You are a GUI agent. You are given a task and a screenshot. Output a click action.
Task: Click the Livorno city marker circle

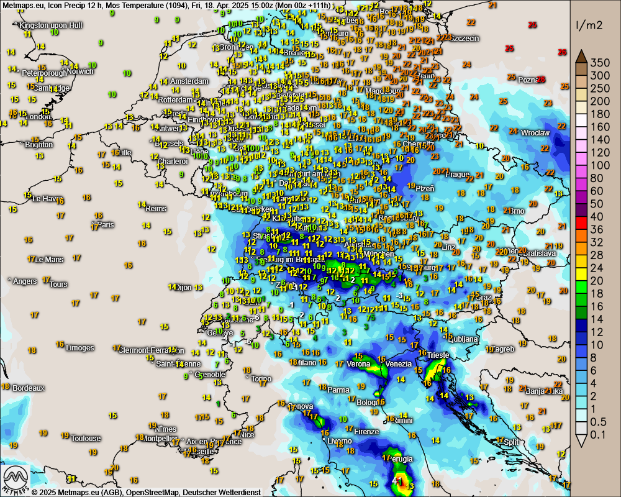[324, 440]
